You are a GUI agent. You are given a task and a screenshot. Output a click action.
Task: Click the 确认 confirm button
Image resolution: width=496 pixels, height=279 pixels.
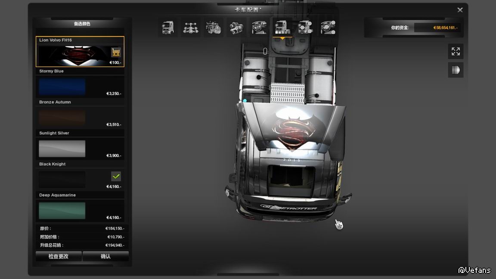(x=105, y=256)
